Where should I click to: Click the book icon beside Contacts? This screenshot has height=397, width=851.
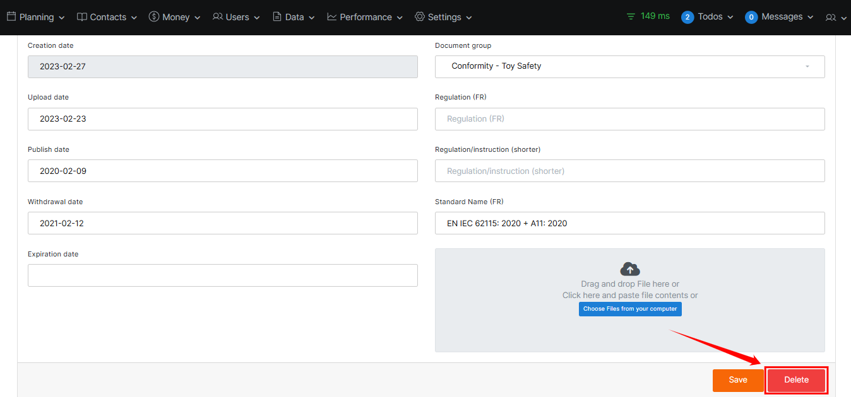[82, 17]
